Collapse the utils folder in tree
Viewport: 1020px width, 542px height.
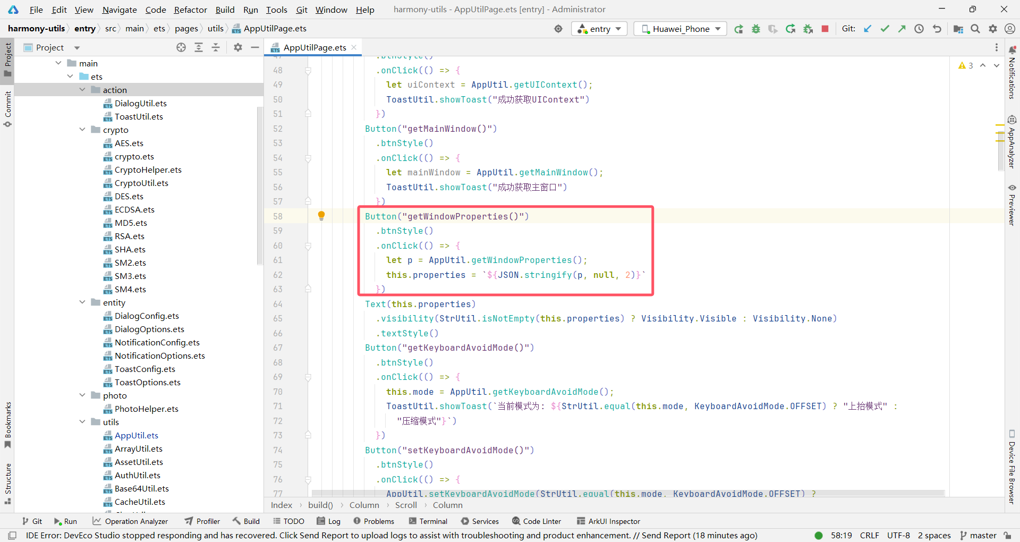click(82, 422)
